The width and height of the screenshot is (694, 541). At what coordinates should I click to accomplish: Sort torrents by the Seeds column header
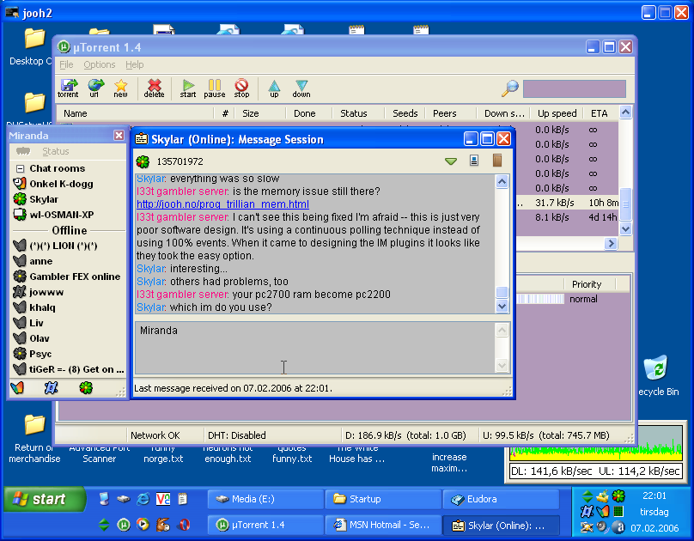click(405, 113)
